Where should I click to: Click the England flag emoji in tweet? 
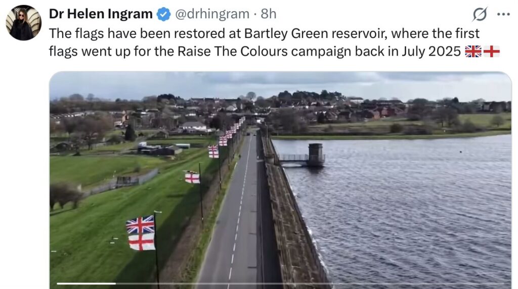pyautogui.click(x=492, y=52)
